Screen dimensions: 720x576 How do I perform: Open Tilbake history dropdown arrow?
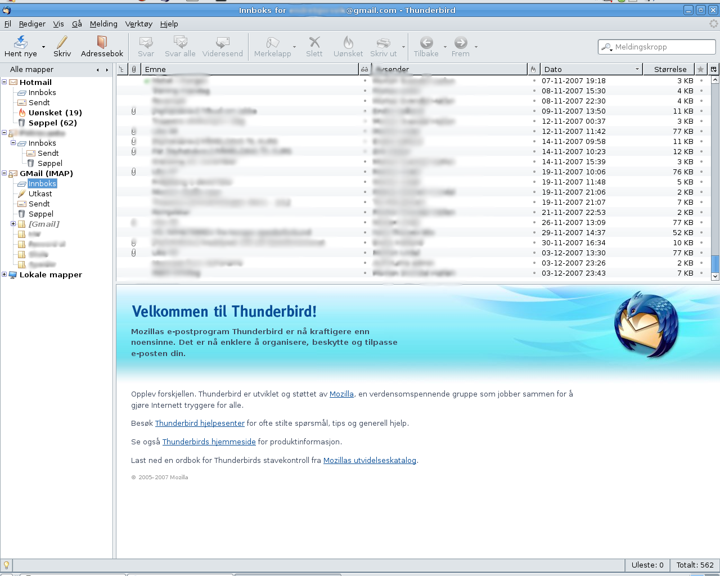point(445,47)
